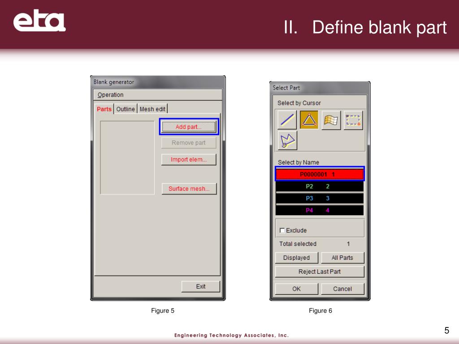The width and height of the screenshot is (459, 344).
Task: Confirm part selection with OK
Action: pos(297,289)
